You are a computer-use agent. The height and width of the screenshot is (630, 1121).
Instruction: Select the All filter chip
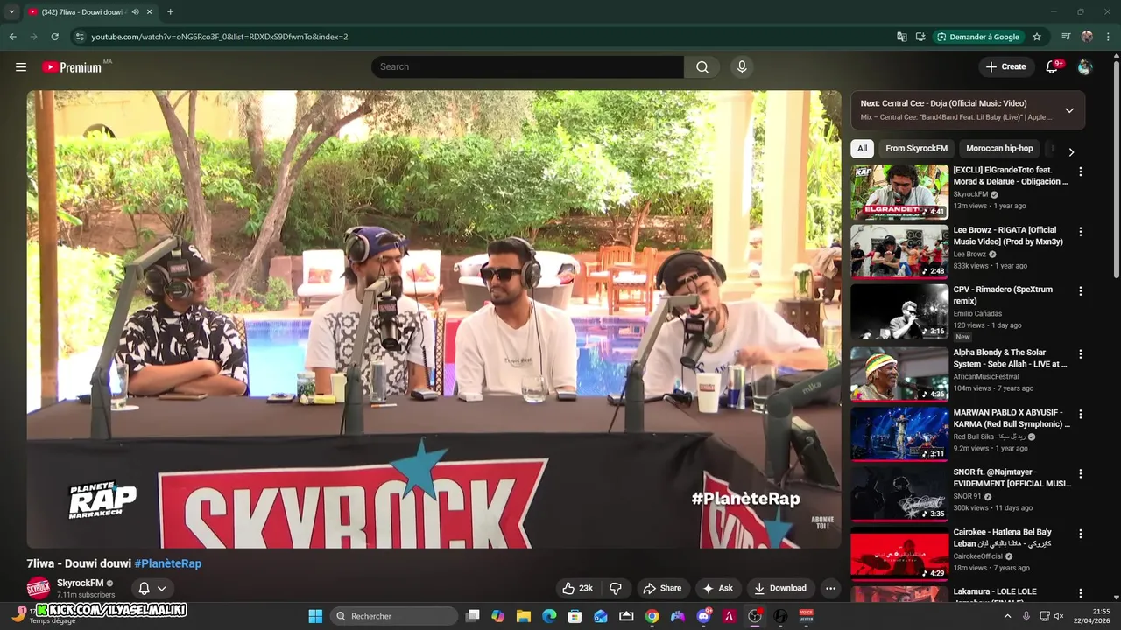(x=862, y=149)
